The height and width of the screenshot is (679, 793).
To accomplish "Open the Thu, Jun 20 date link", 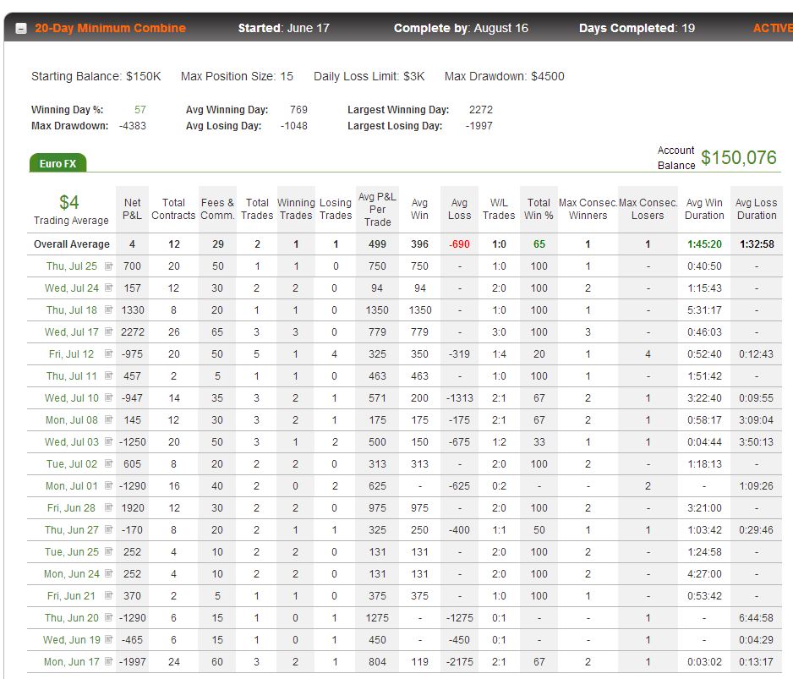I will (71, 618).
